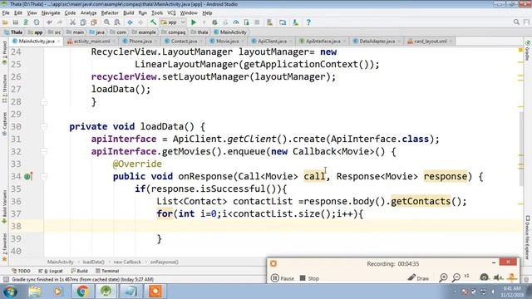Click the Undo arrow in toolbar
Image resolution: width=532 pixels, height=299 pixels.
[x=50, y=22]
